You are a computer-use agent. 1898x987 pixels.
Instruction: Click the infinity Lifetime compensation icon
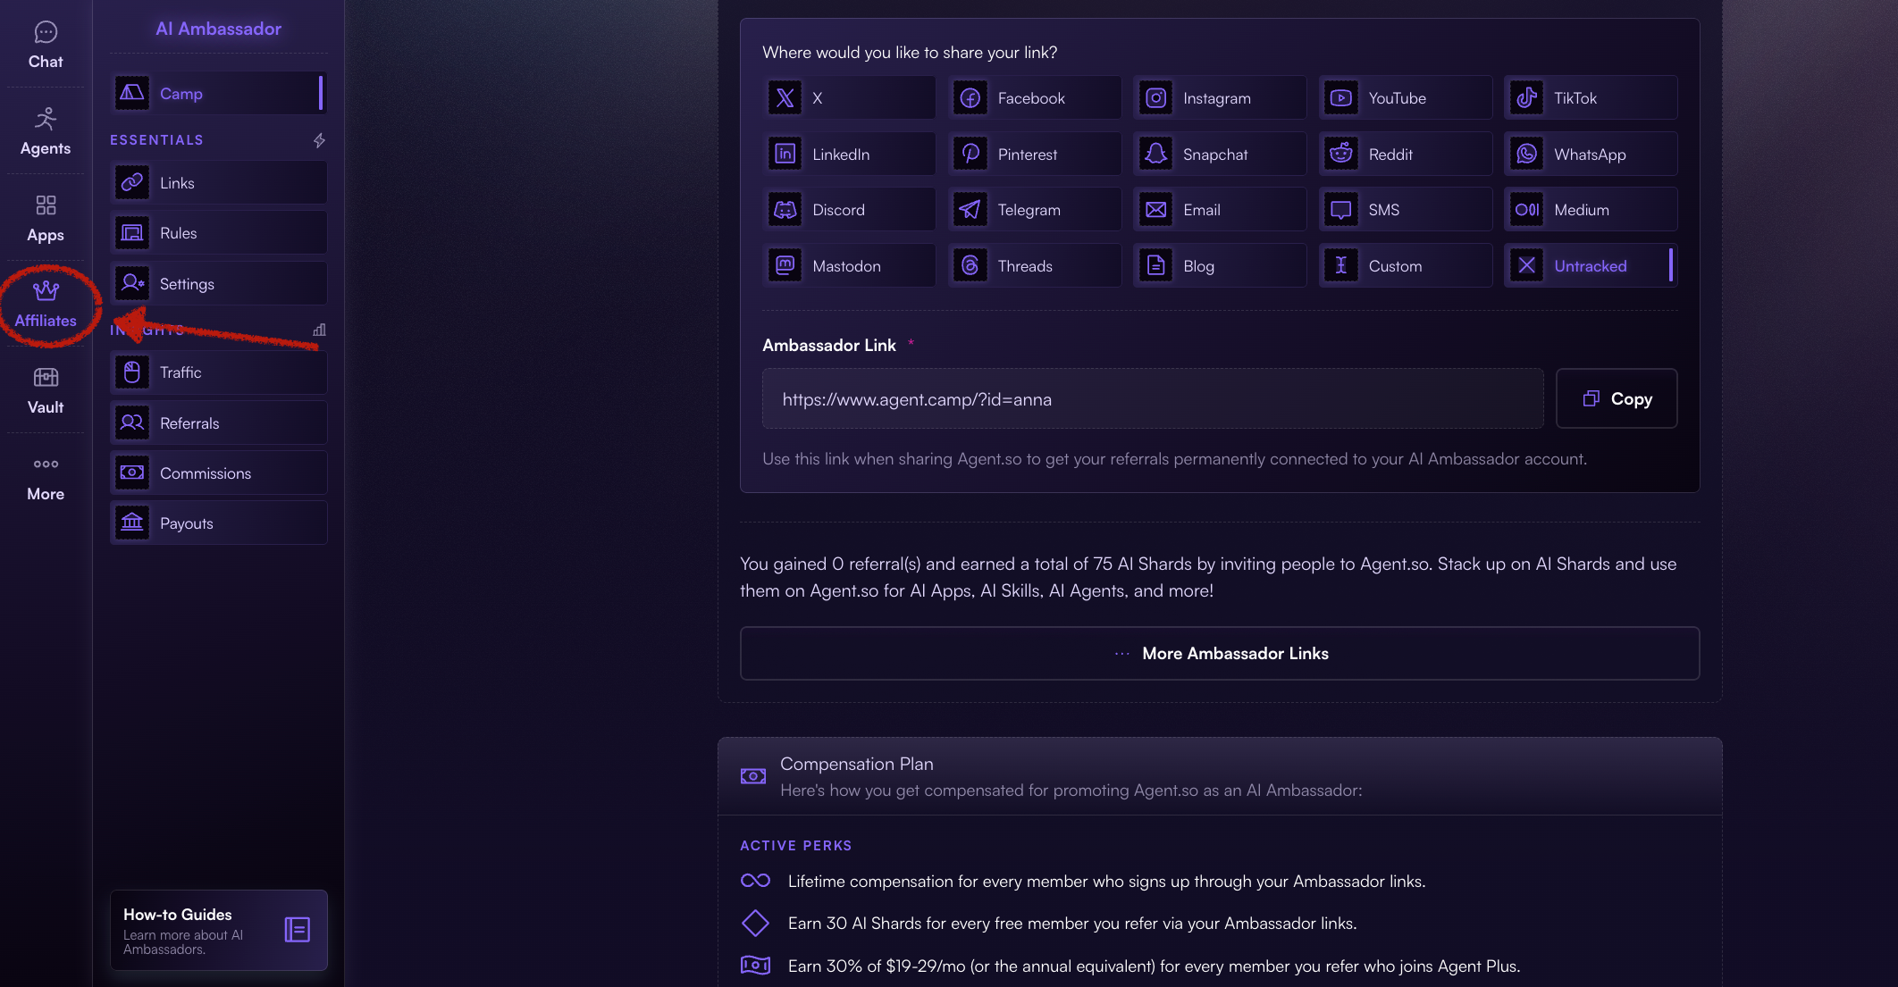755,881
